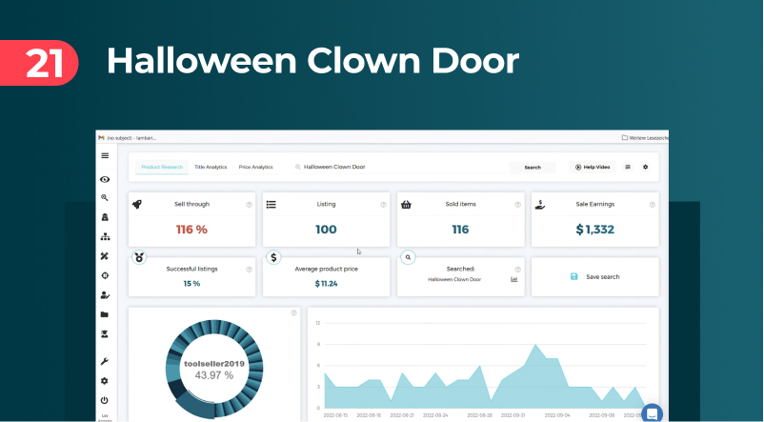Click the toolseller2019 donut chart center label

pos(214,364)
